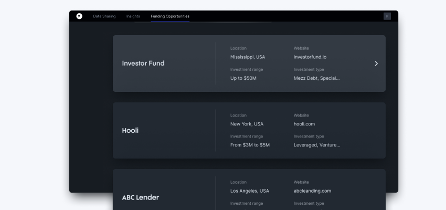
Task: Click Hooli's New York, USA location
Action: pos(247,124)
